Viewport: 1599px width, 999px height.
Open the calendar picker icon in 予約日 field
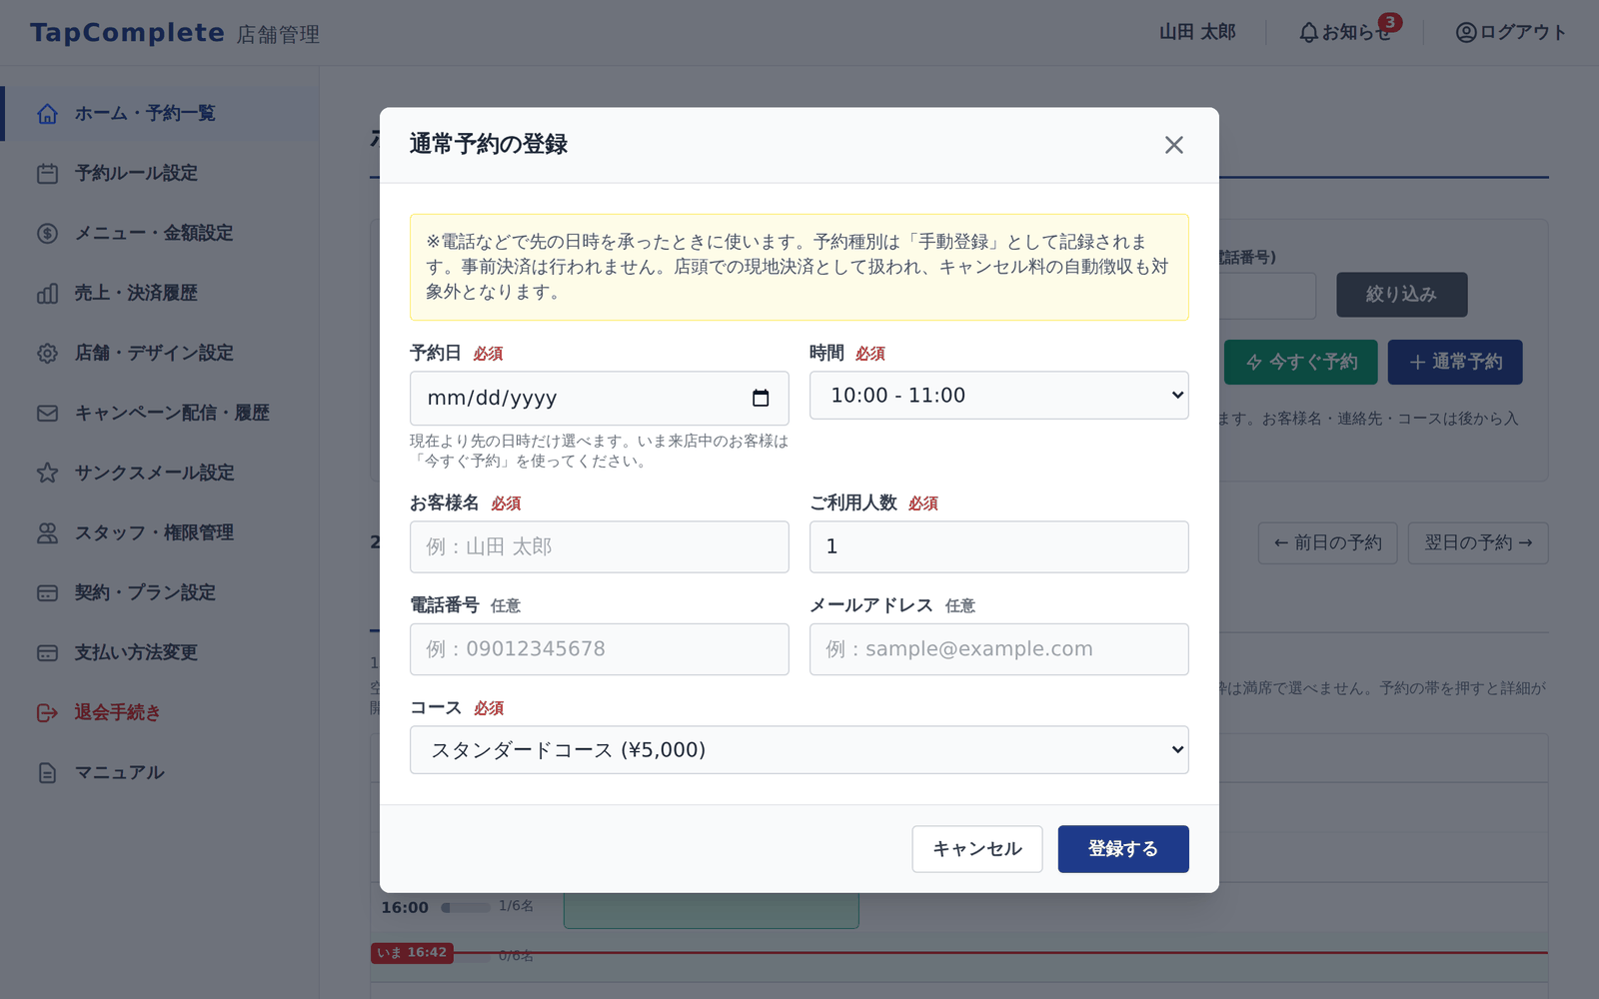[x=761, y=398]
